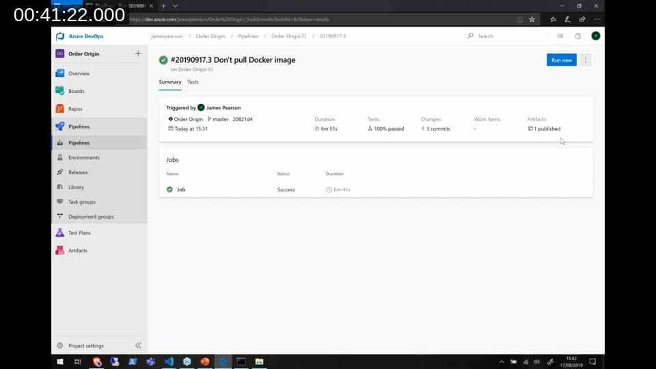Open the marketplace bag icon in header
656x369 pixels.
pyautogui.click(x=578, y=36)
